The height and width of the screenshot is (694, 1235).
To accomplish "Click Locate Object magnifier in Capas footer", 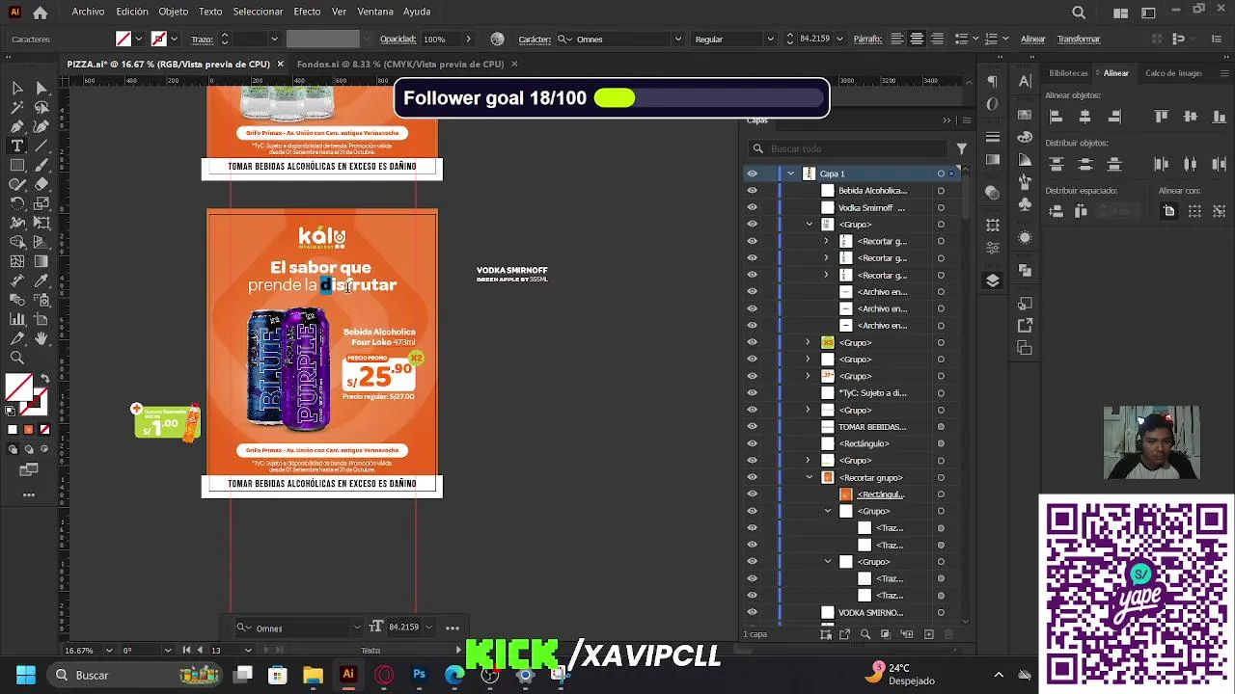I will [x=865, y=634].
